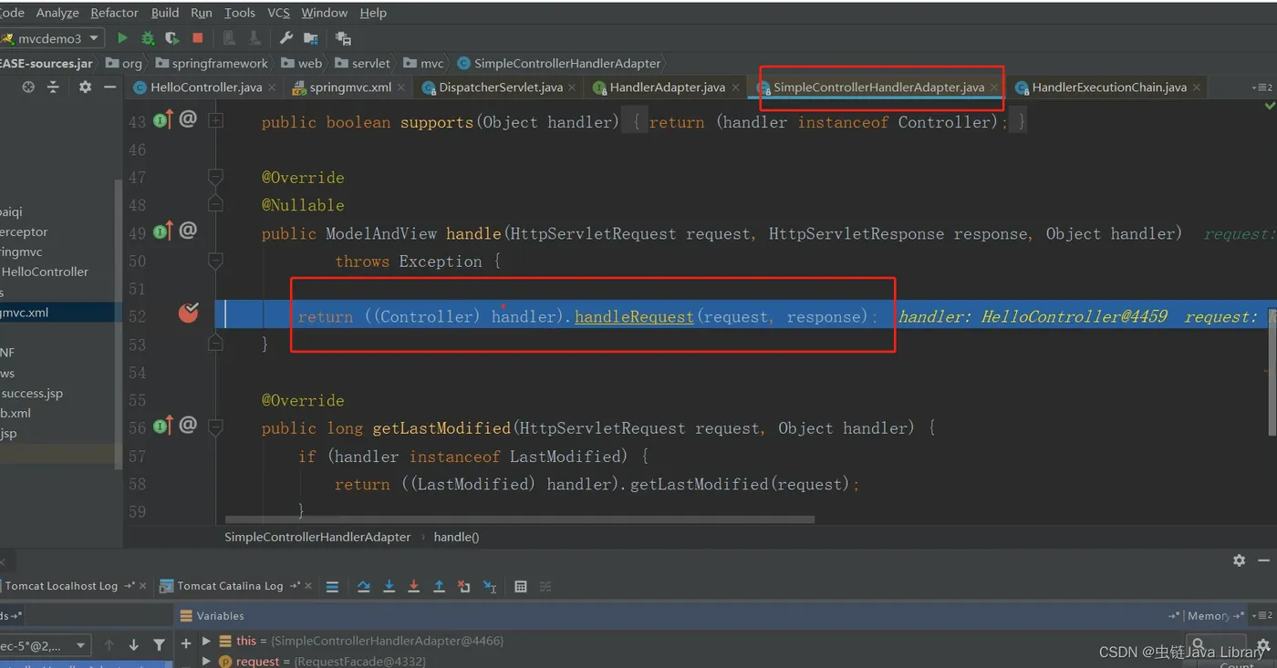The width and height of the screenshot is (1277, 668).
Task: Open the mvcdemo3 run configuration dropdown
Action: click(55, 38)
